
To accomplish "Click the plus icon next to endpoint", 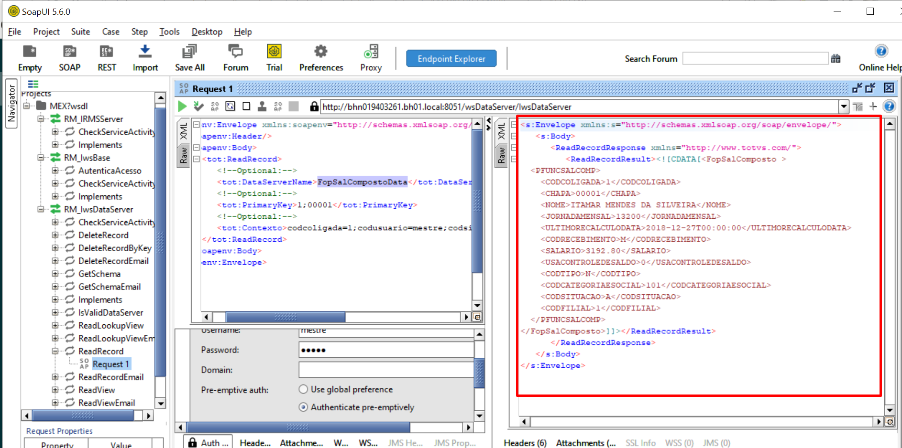I will click(x=873, y=106).
